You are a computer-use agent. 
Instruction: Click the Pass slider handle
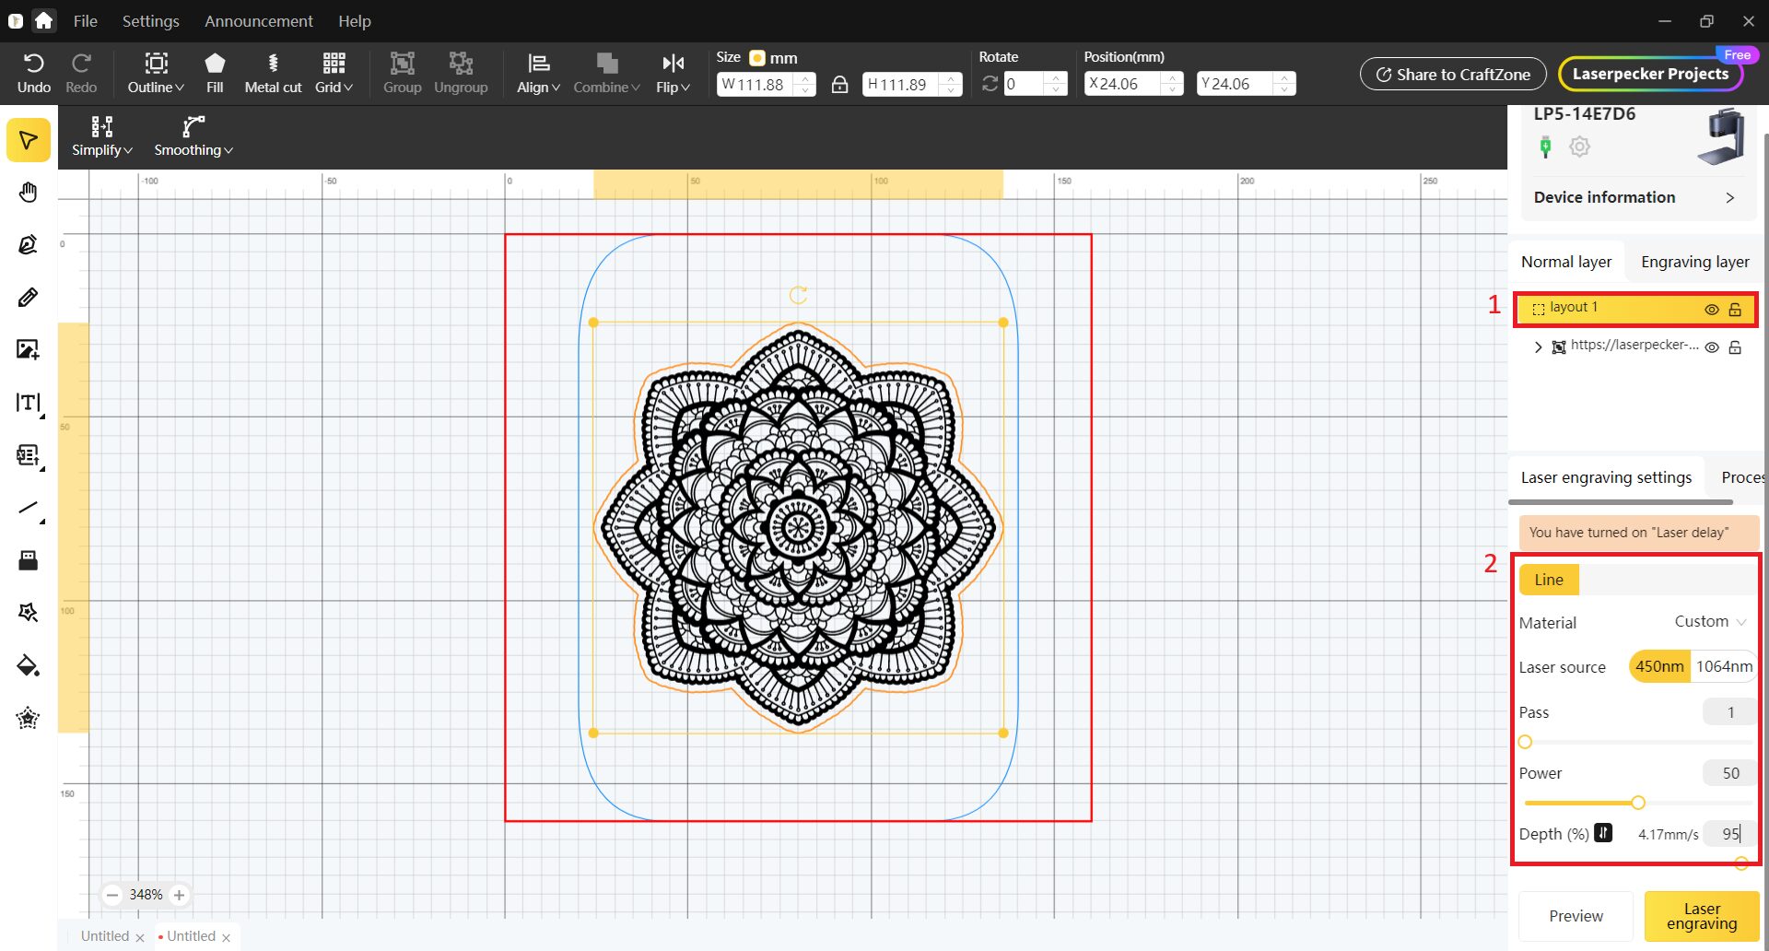pos(1525,742)
